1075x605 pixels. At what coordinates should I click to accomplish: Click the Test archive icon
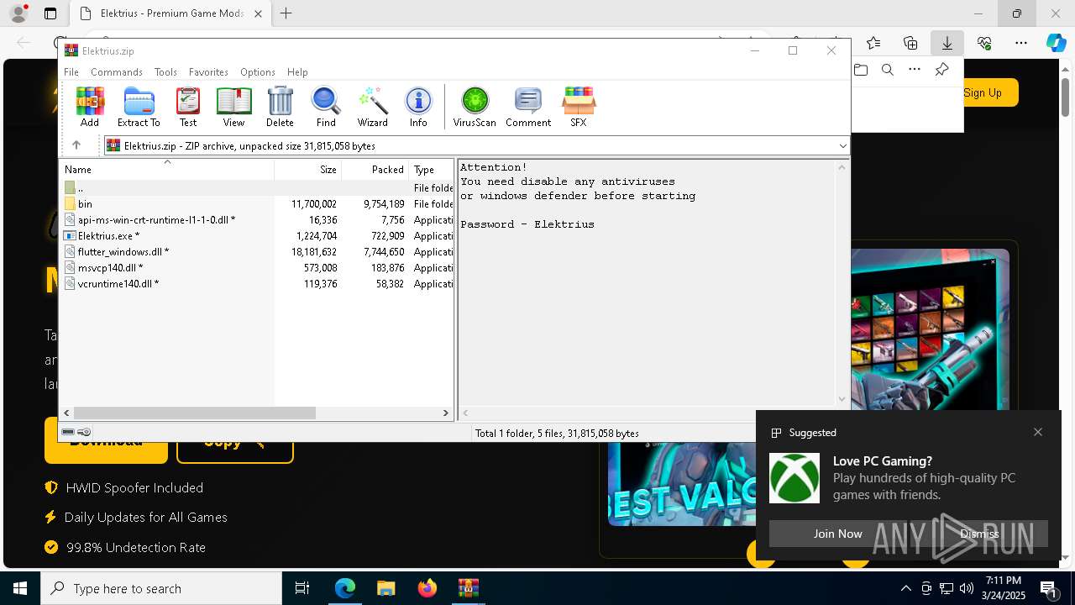[188, 107]
